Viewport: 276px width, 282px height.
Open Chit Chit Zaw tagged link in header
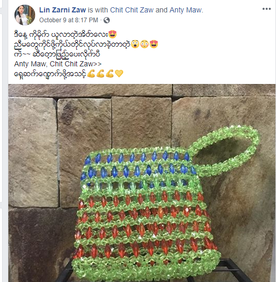pyautogui.click(x=132, y=10)
